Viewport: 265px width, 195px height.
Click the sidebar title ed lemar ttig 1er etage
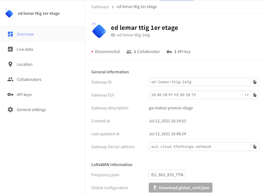coord(39,13)
